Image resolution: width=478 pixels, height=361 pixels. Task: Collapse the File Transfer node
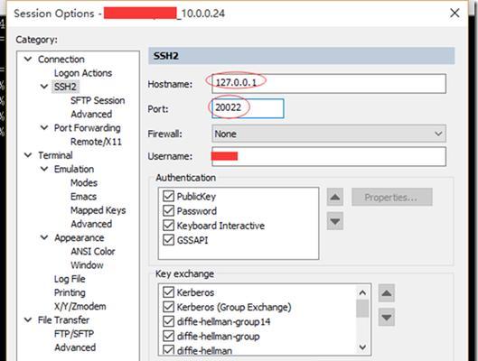click(28, 319)
